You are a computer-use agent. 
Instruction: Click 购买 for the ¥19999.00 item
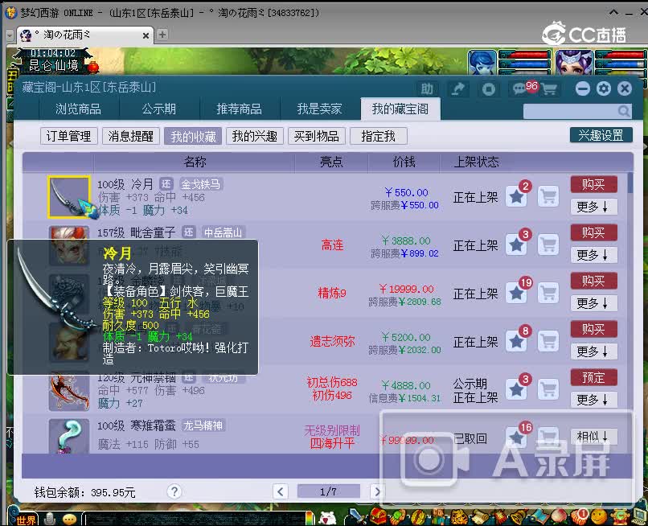(593, 281)
